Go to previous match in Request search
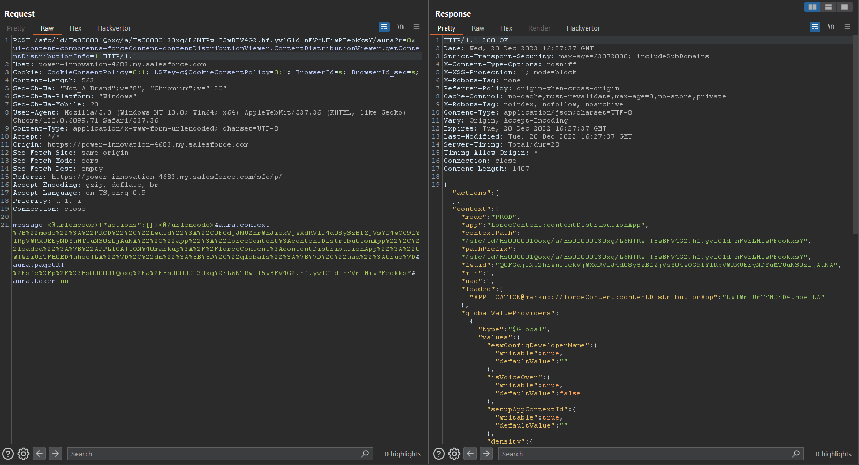This screenshot has width=859, height=465. coord(40,454)
